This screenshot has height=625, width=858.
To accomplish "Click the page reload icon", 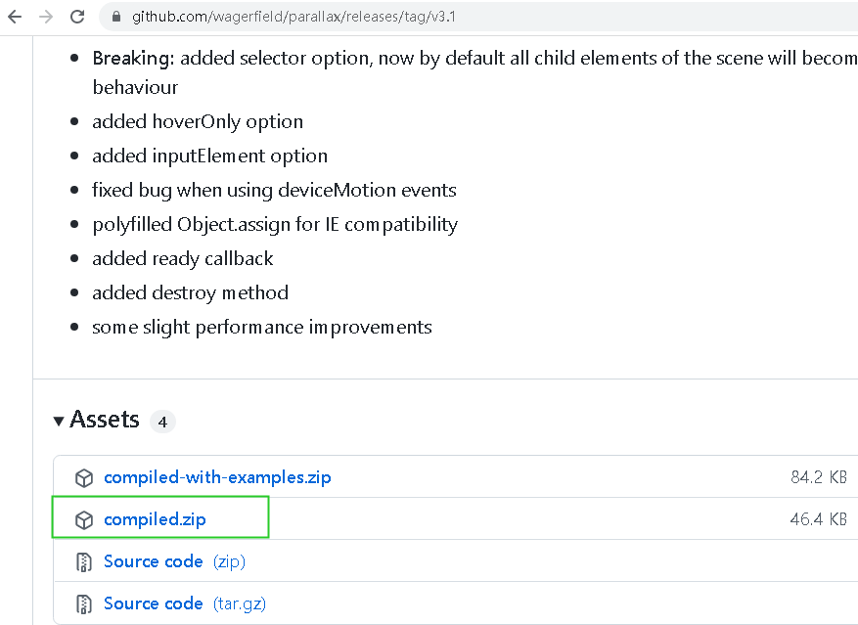I will [77, 16].
